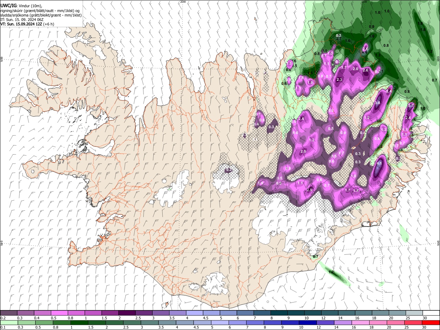Image resolution: width=440 pixels, height=330 pixels.
Task: Click the light lavender upper swatch between 4 and 4.5
Action: (x=195, y=313)
